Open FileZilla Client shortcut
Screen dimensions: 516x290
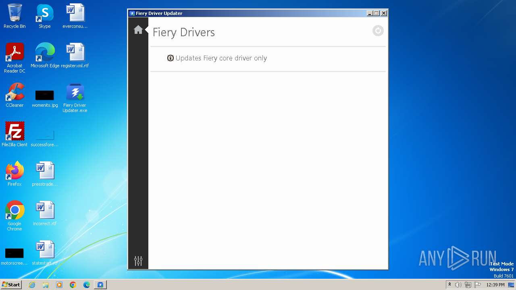[15, 134]
